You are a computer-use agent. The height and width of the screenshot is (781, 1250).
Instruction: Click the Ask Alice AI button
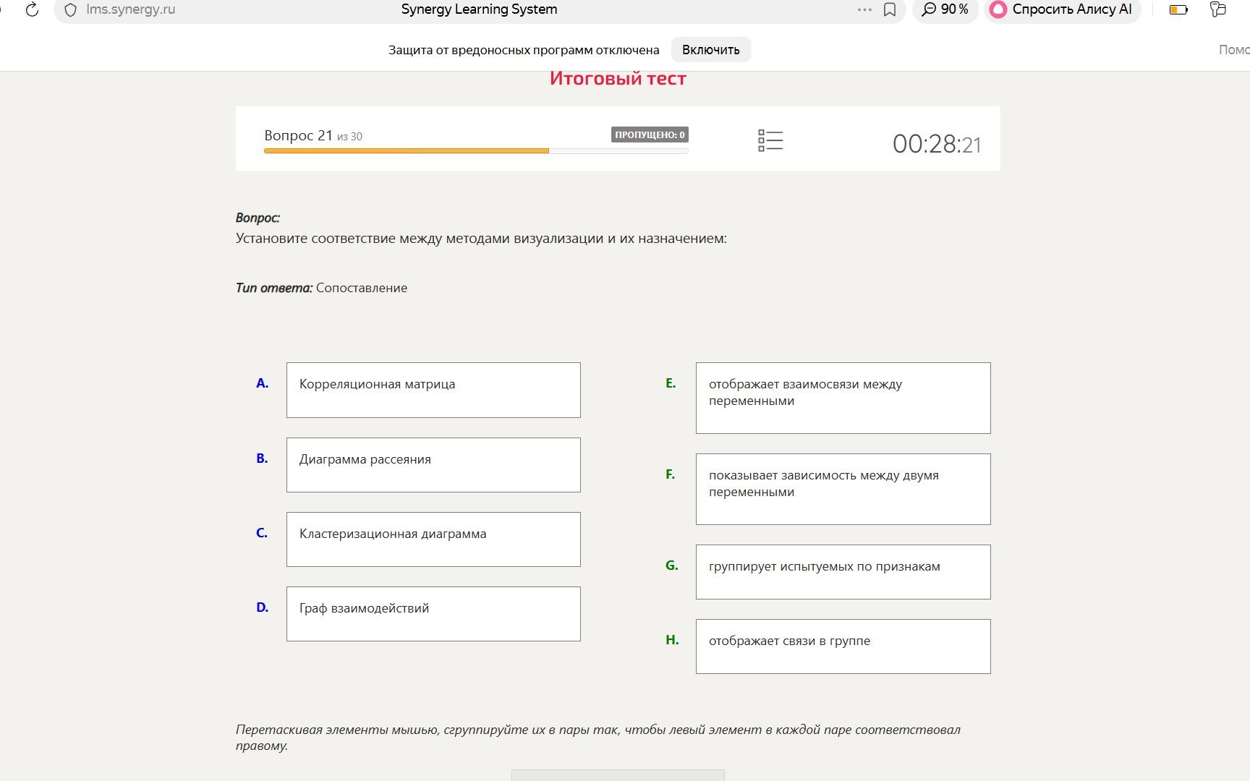tap(1062, 9)
